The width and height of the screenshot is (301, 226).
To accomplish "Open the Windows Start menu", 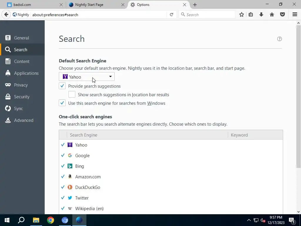I will point(7,220).
